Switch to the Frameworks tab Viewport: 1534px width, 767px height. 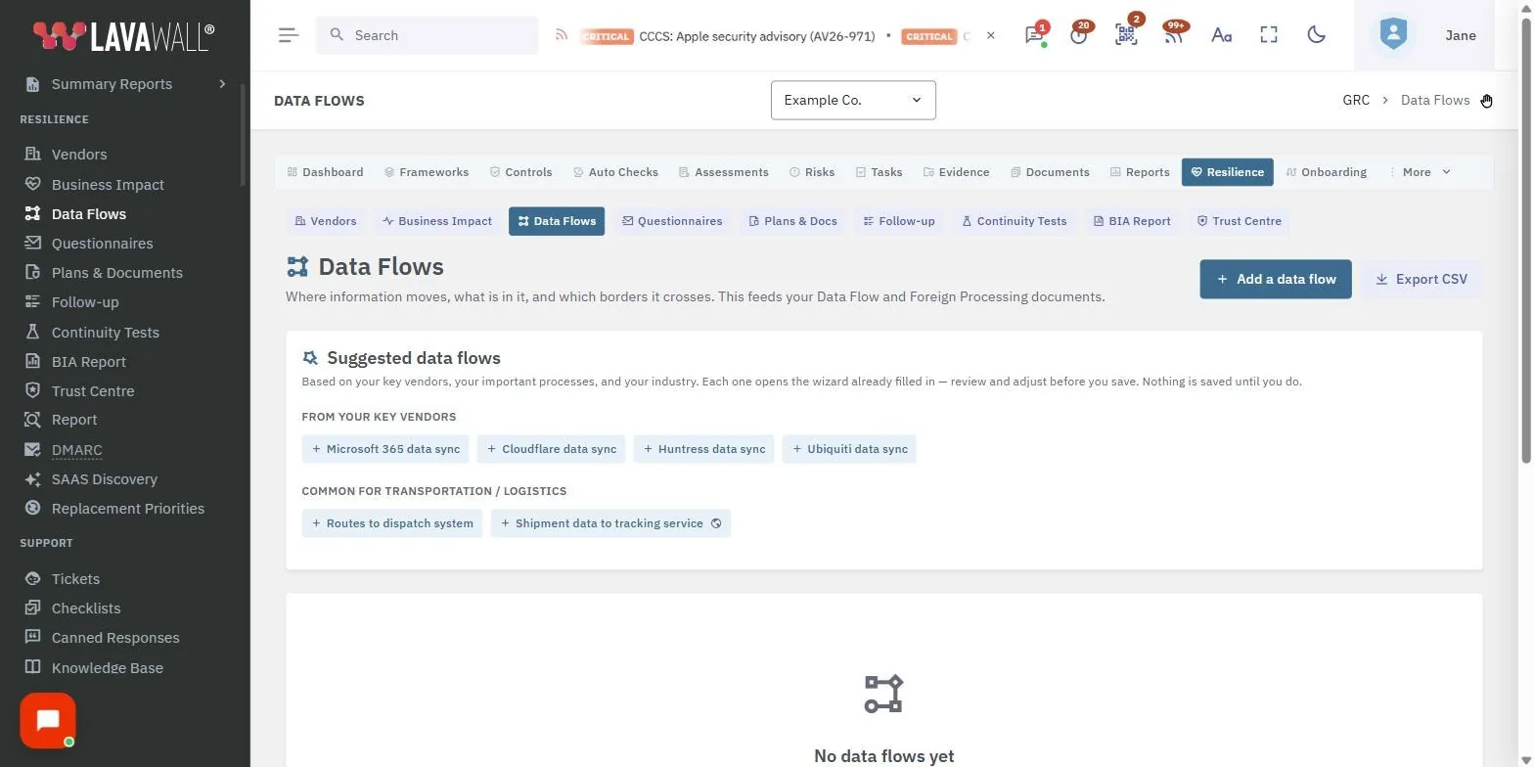(x=427, y=172)
